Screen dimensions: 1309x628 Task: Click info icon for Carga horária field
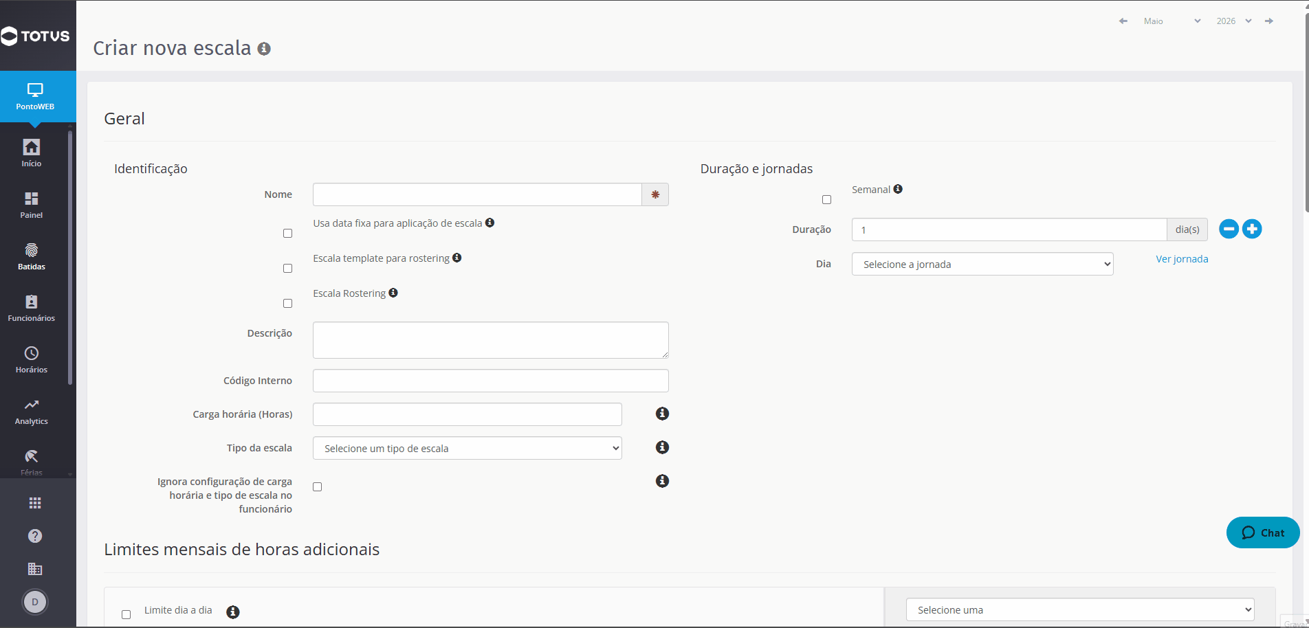coord(662,414)
